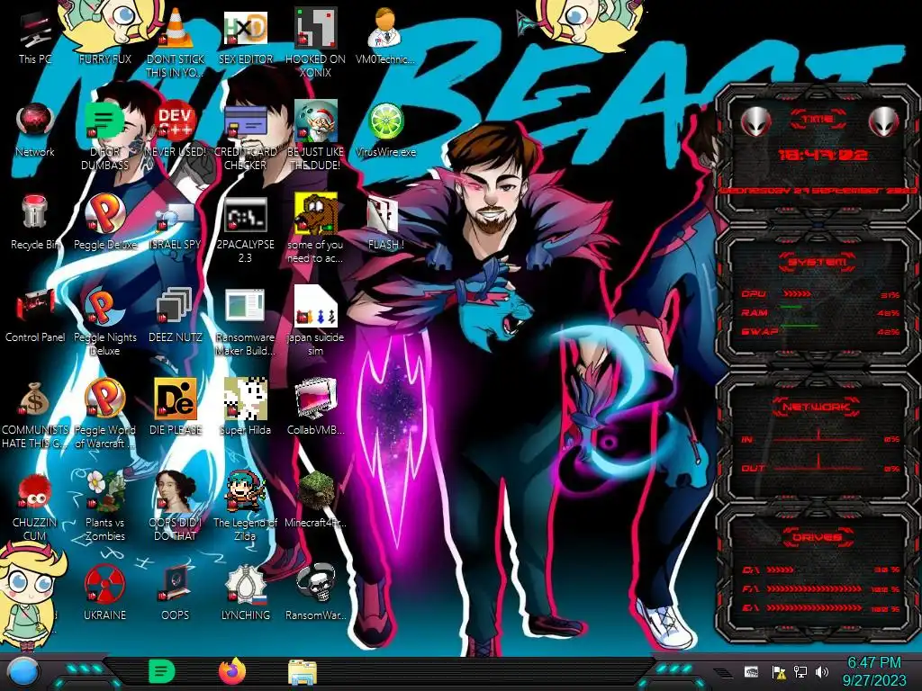
Task: Open File Explorer from the taskbar
Action: (303, 672)
